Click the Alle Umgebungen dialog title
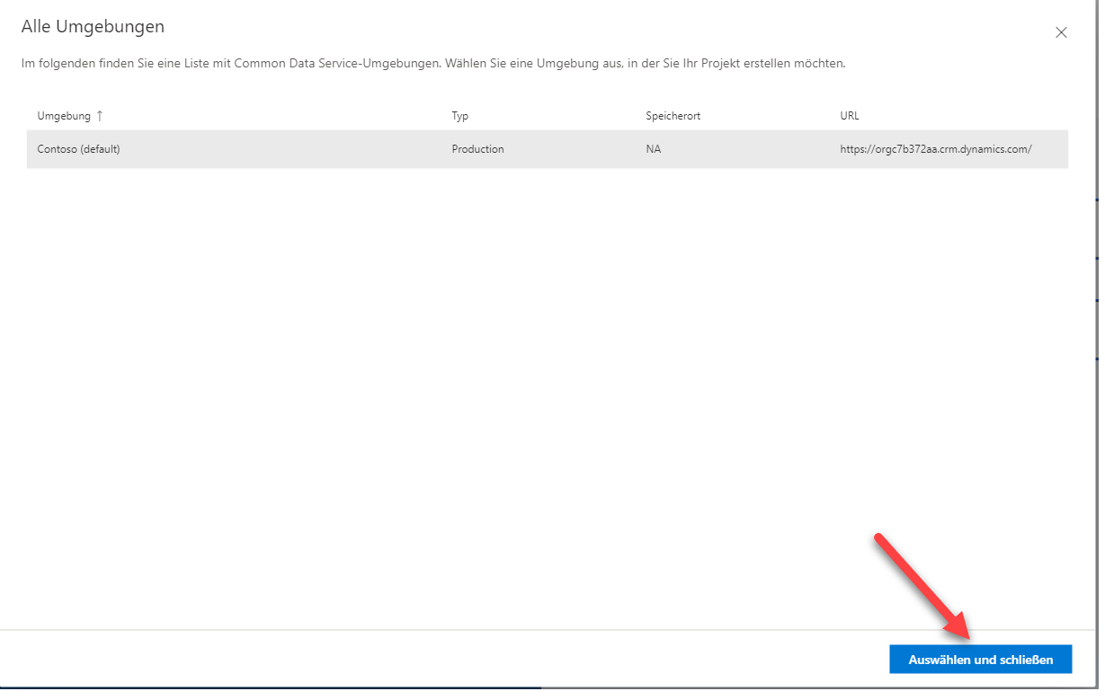The height and width of the screenshot is (700, 1105). coord(93,27)
